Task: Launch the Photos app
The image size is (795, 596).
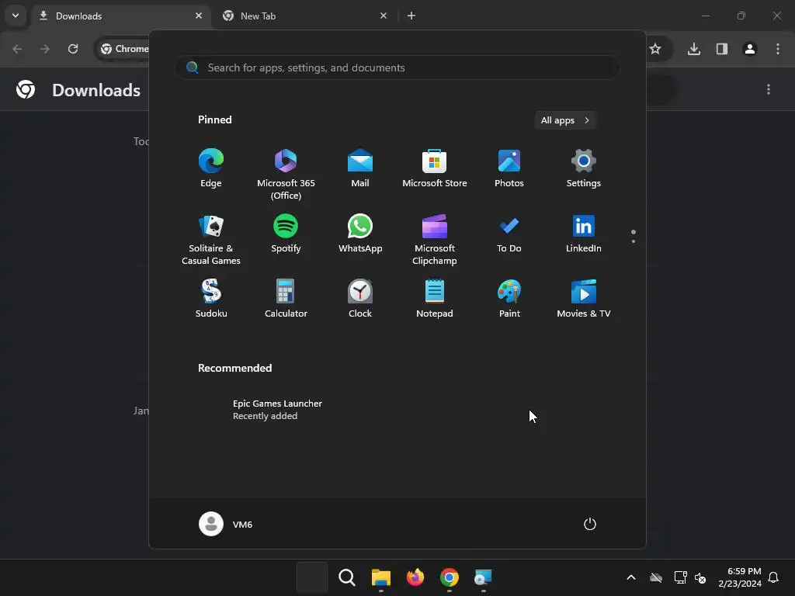Action: click(509, 168)
